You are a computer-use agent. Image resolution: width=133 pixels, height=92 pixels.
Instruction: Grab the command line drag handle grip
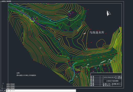tap(1, 91)
